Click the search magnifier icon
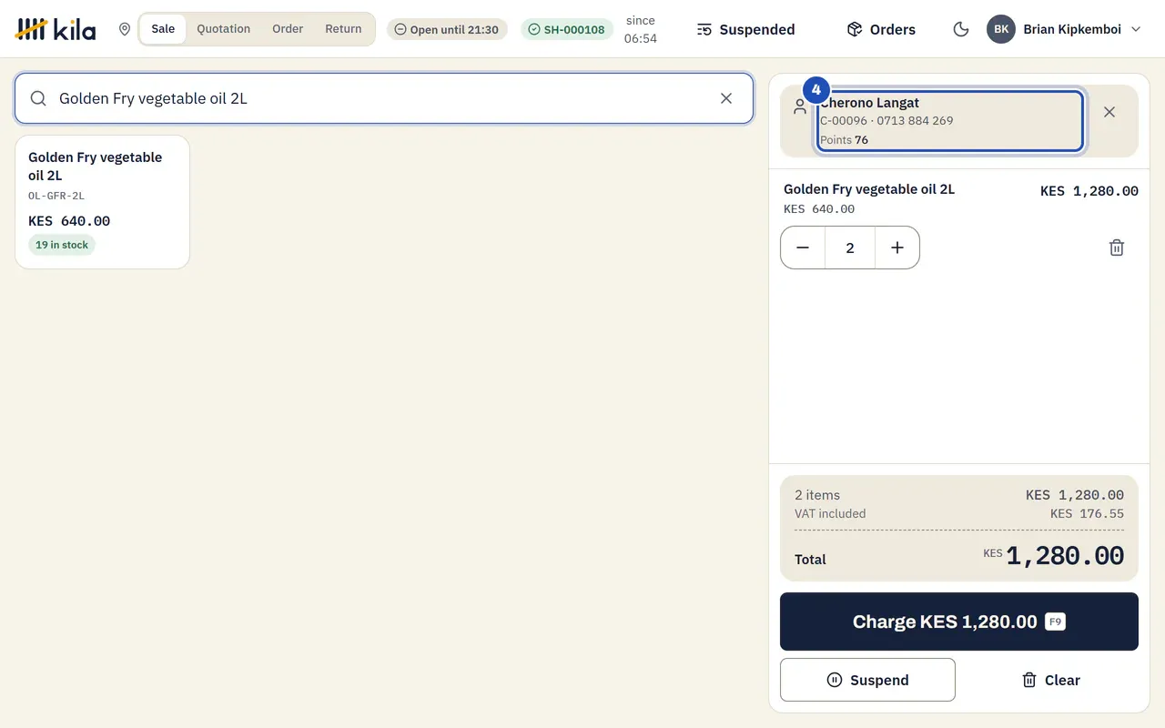Image resolution: width=1165 pixels, height=728 pixels. 38,98
